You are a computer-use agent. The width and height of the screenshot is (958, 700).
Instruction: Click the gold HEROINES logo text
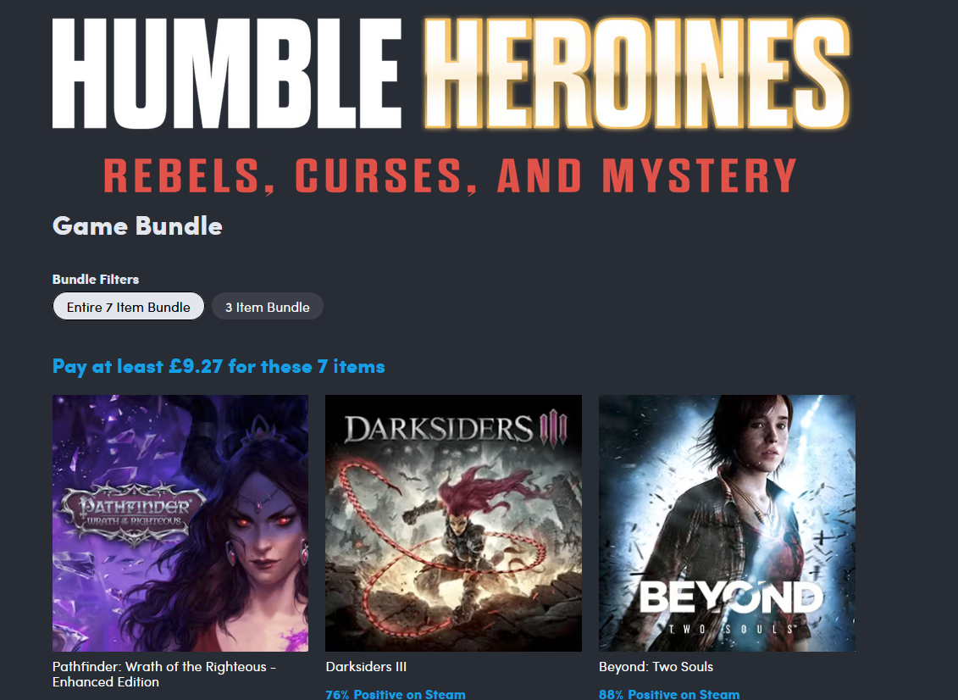point(637,74)
